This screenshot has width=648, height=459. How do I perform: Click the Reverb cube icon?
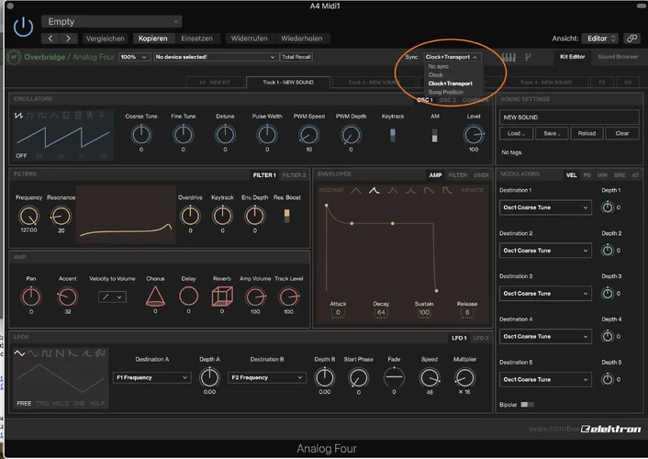pos(220,296)
